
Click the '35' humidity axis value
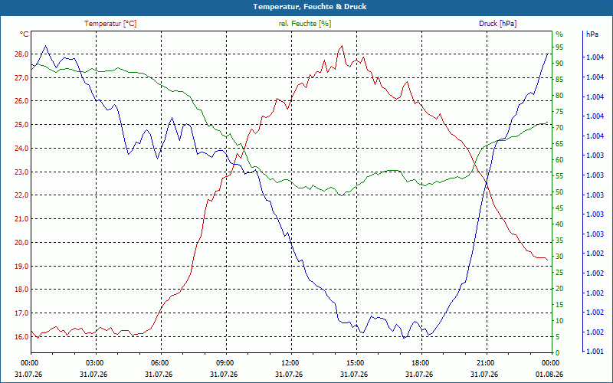click(559, 241)
